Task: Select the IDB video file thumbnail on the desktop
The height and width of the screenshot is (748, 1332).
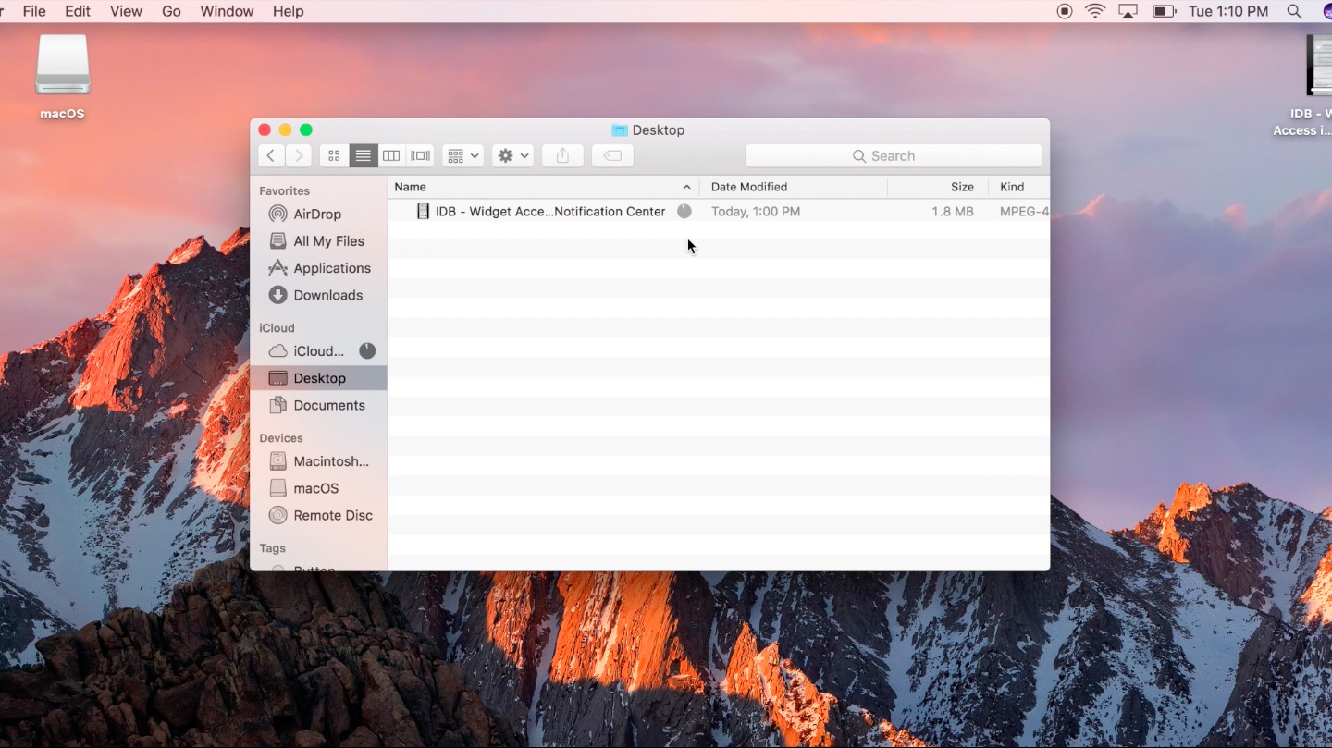Action: (1318, 65)
